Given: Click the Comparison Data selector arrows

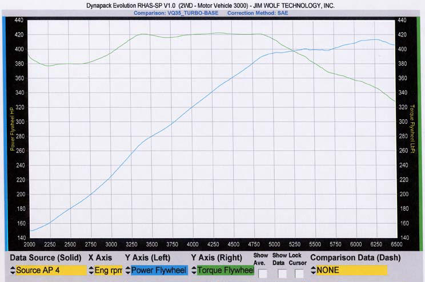Looking at the screenshot, I should pyautogui.click(x=314, y=270).
